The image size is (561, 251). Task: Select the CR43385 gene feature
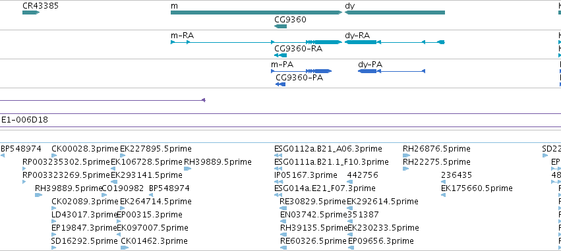click(x=31, y=13)
